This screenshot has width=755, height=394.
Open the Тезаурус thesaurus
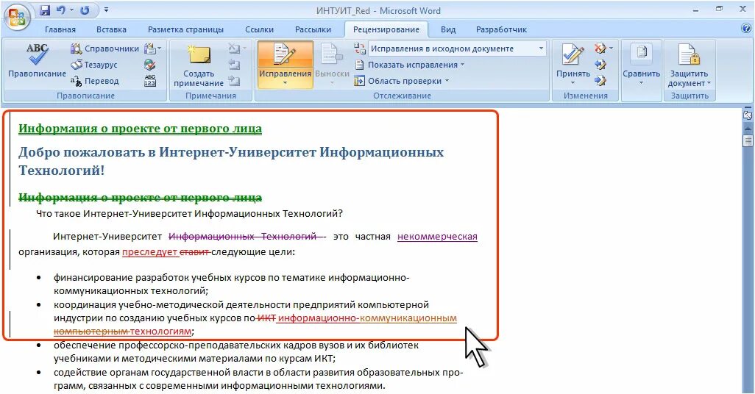[94, 65]
